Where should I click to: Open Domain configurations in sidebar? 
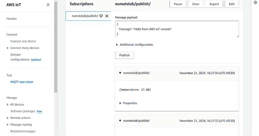[x=21, y=57]
